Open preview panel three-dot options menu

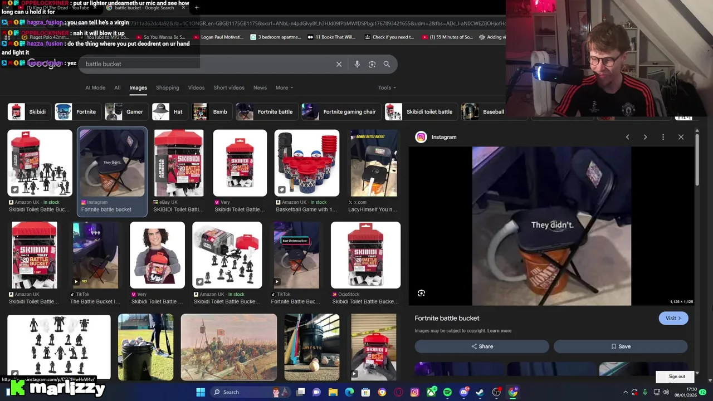(663, 137)
